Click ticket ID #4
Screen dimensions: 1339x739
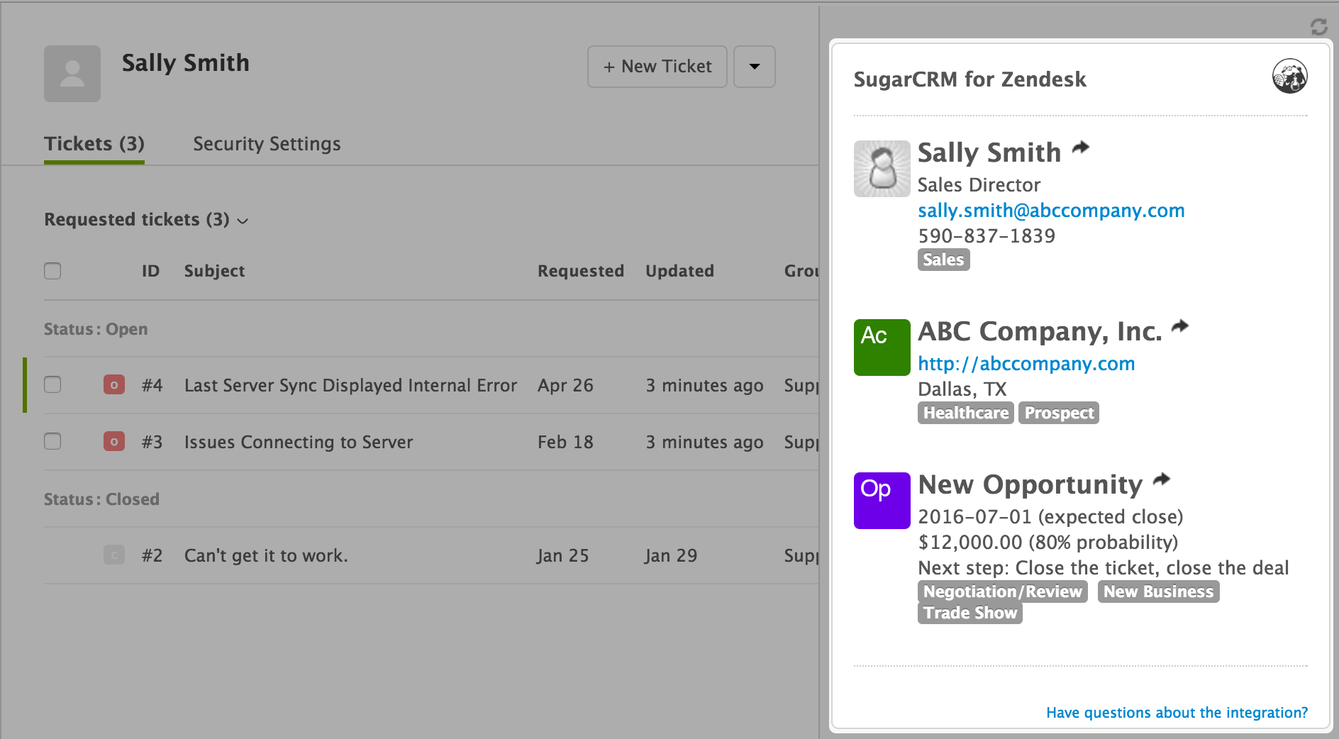pyautogui.click(x=152, y=385)
